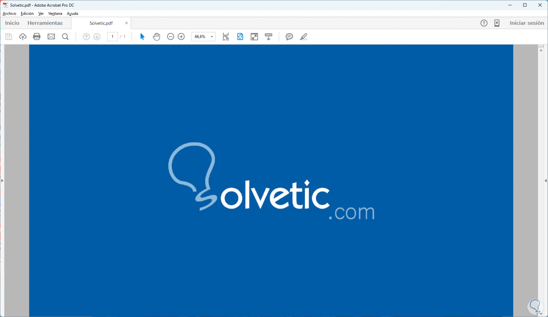Expand the left navigation pane arrow

pyautogui.click(x=2, y=181)
